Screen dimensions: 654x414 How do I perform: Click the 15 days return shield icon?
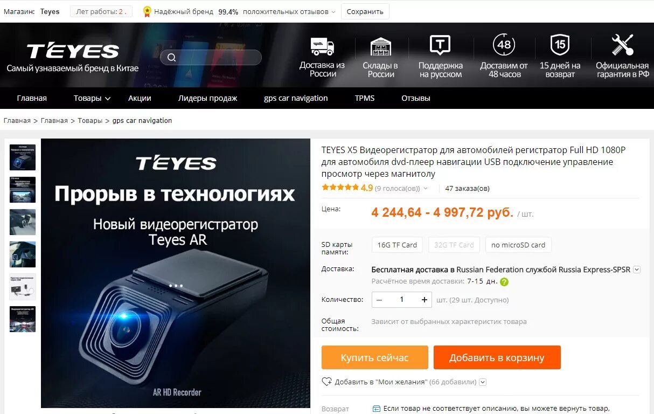coord(560,45)
